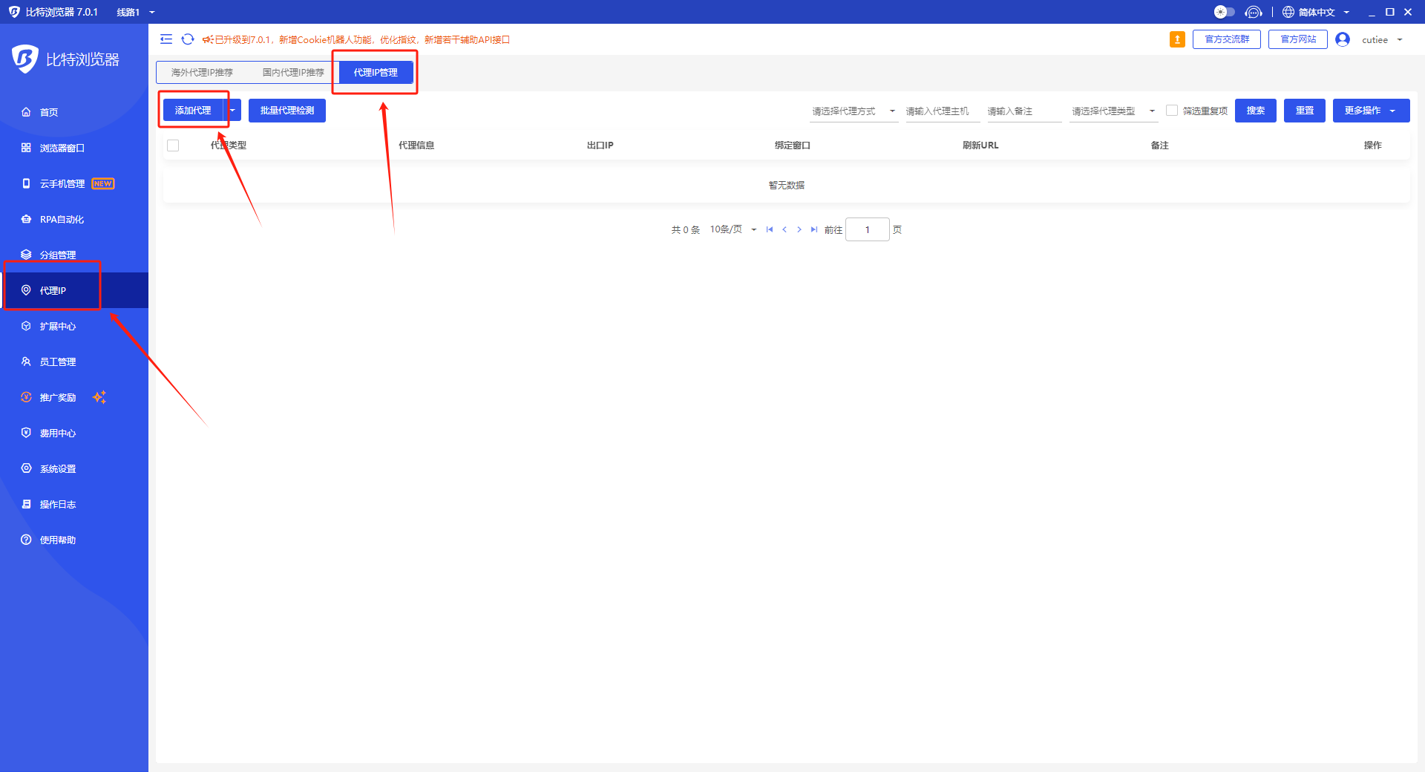The width and height of the screenshot is (1425, 772).
Task: Click the globe language icon
Action: 1288,12
